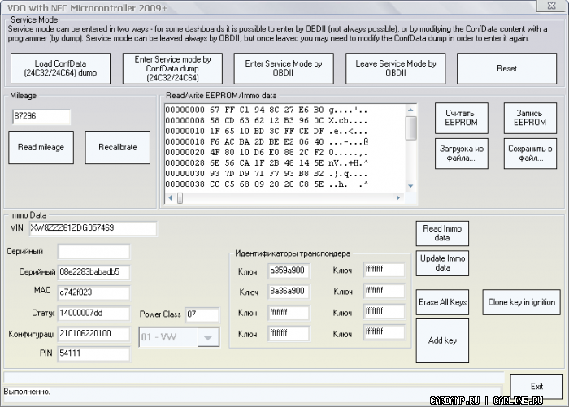Click the Статус field 14000007dd
The image size is (569, 407).
click(93, 314)
